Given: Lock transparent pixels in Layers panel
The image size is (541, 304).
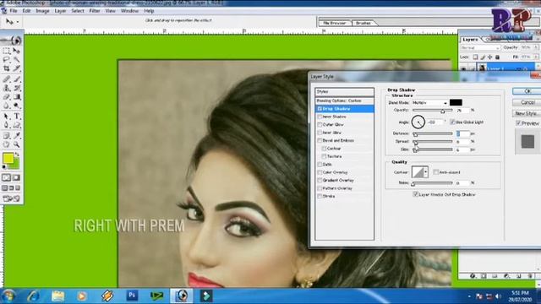Looking at the screenshot, I should click(475, 57).
